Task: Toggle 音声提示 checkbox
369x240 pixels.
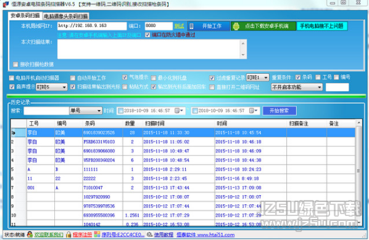Action: [12, 87]
